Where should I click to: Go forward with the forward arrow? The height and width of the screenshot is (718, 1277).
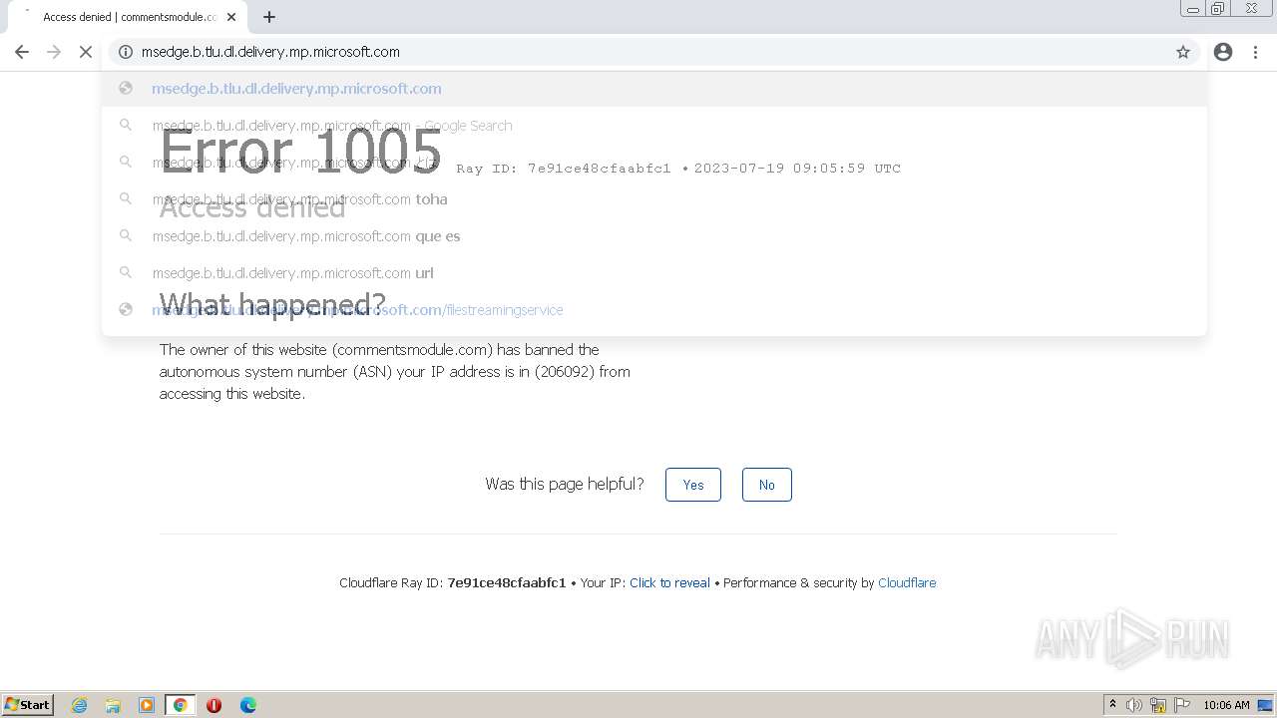coord(54,52)
